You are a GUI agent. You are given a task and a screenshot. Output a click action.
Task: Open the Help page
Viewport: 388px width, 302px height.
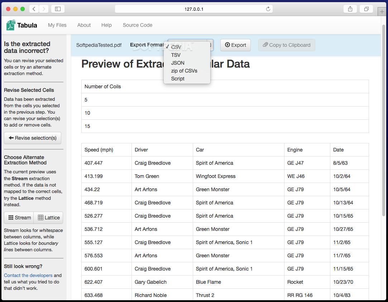coord(106,25)
